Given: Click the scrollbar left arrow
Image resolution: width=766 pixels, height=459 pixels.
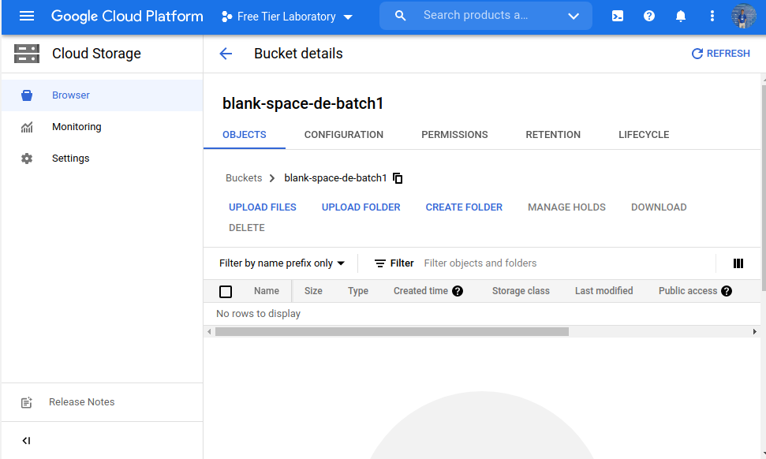Looking at the screenshot, I should (x=209, y=331).
